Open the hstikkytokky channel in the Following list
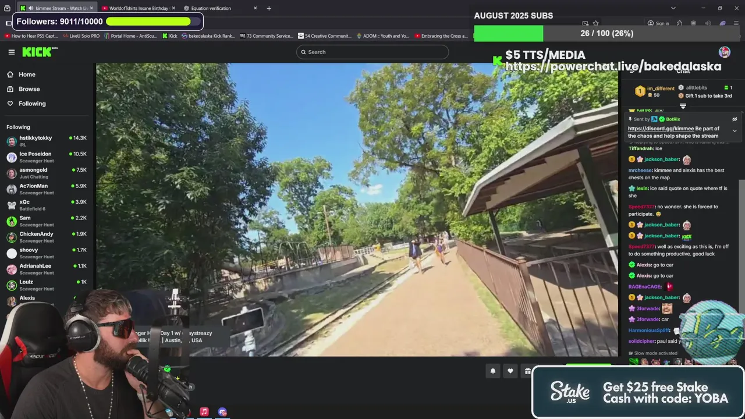 [47, 141]
